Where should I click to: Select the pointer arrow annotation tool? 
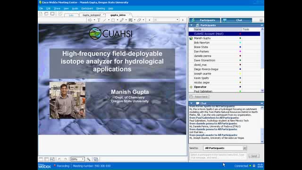tap(90, 20)
